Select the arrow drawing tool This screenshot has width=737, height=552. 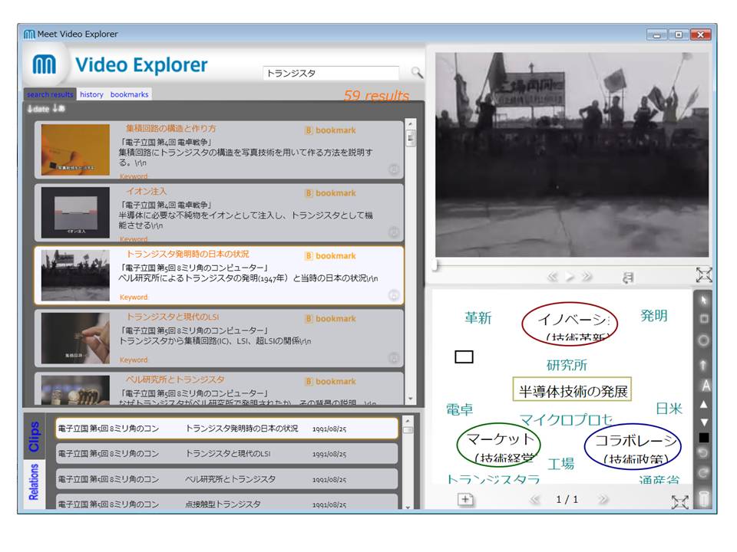tap(704, 363)
